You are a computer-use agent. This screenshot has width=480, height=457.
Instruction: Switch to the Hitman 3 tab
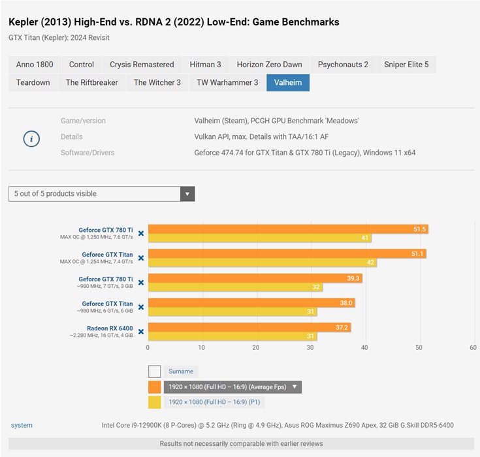coord(205,65)
